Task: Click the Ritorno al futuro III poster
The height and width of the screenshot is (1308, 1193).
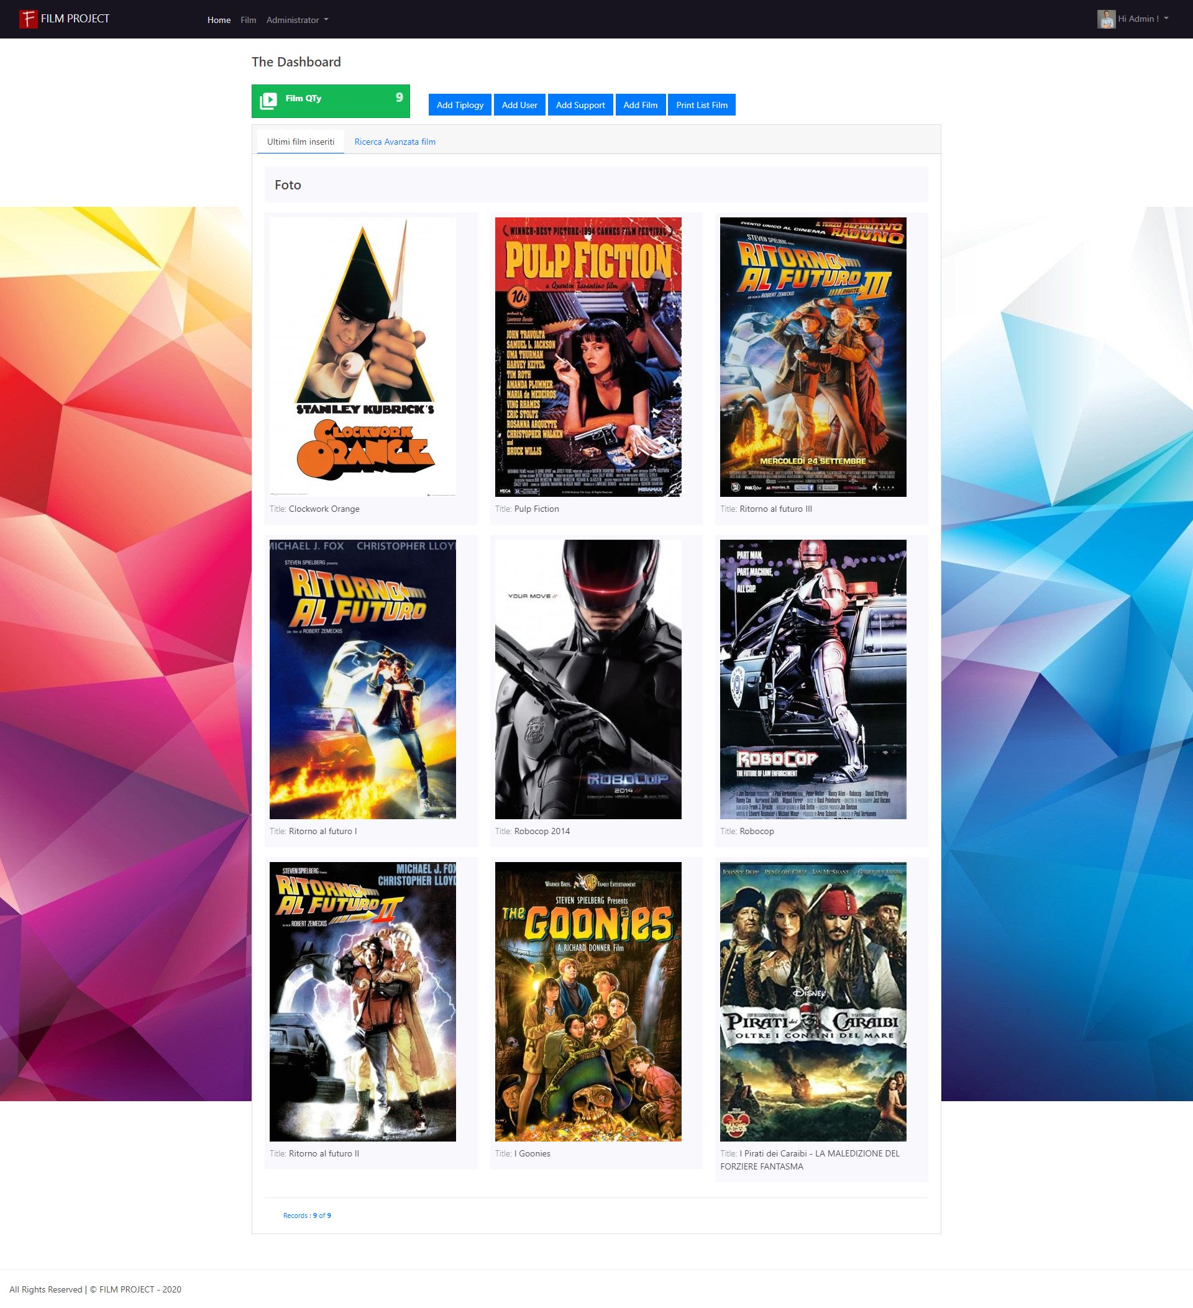Action: pyautogui.click(x=813, y=357)
